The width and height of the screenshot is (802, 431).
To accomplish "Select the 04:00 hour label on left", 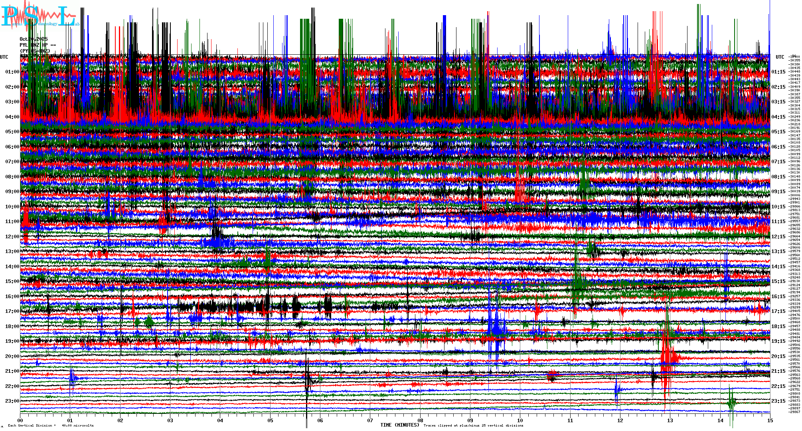I will (12, 117).
